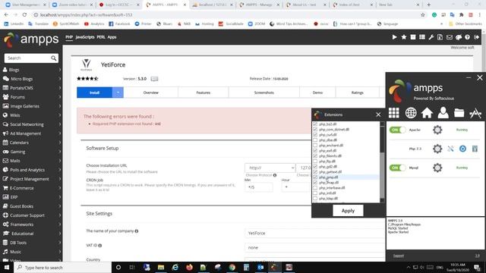Click the Extensions list scrollbar

click(x=382, y=162)
